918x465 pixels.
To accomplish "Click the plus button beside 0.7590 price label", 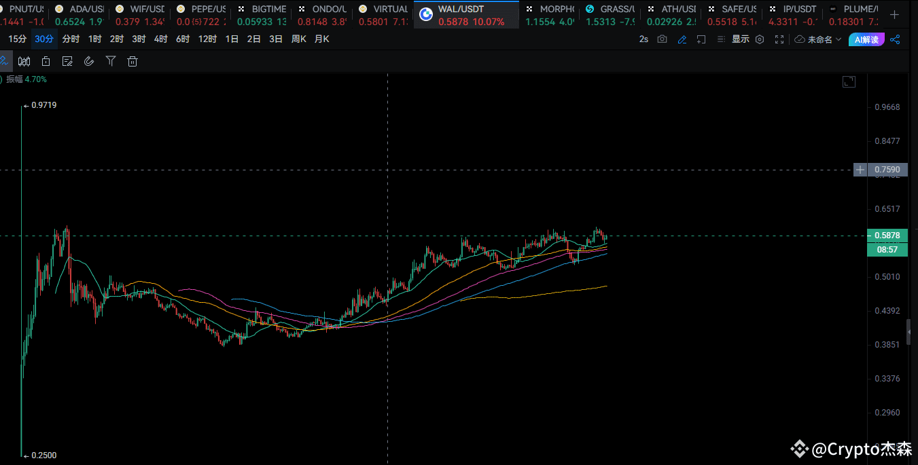I will tap(860, 169).
